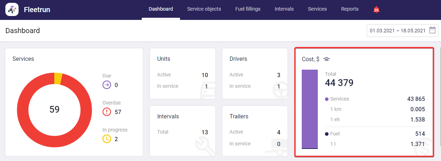441x161 pixels.
Task: Open the notifications bell with 25 badge
Action: [x=376, y=10]
